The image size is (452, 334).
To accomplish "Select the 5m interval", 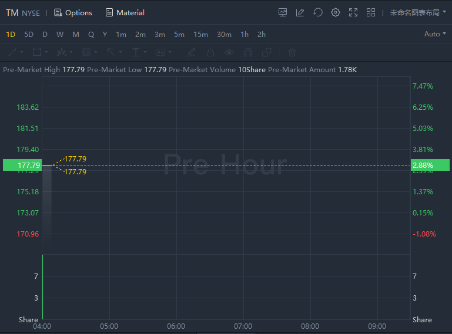I will coord(179,35).
